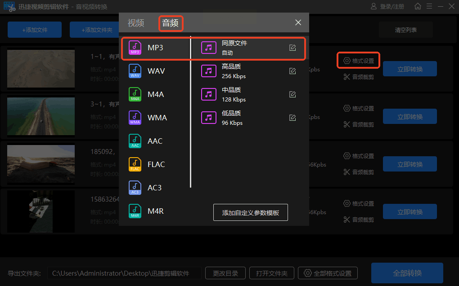The image size is (459, 286).
Task: Select the FLAC audio format
Action: point(155,164)
